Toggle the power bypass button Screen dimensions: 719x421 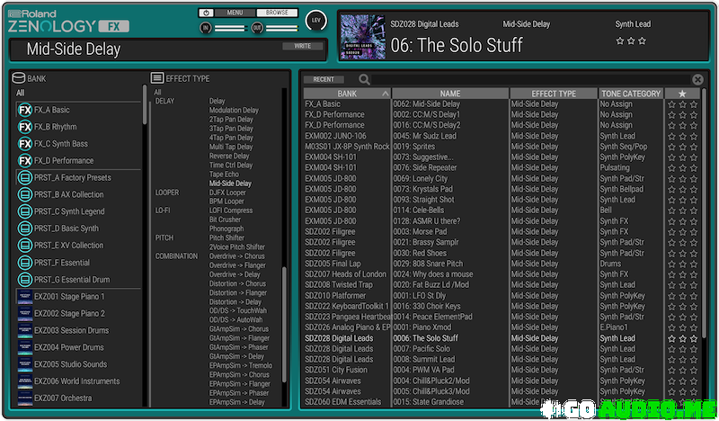point(206,13)
